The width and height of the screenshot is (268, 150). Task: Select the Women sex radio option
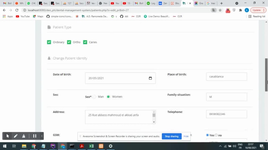pyautogui.click(x=108, y=97)
